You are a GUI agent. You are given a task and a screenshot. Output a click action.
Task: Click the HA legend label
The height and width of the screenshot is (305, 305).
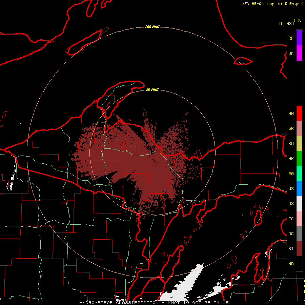[x=291, y=114]
